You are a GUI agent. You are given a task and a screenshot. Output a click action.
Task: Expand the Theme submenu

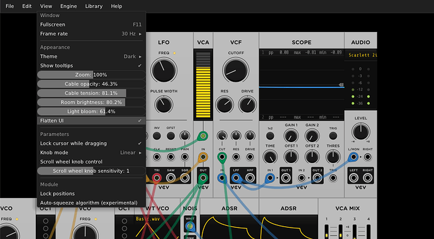(91, 57)
